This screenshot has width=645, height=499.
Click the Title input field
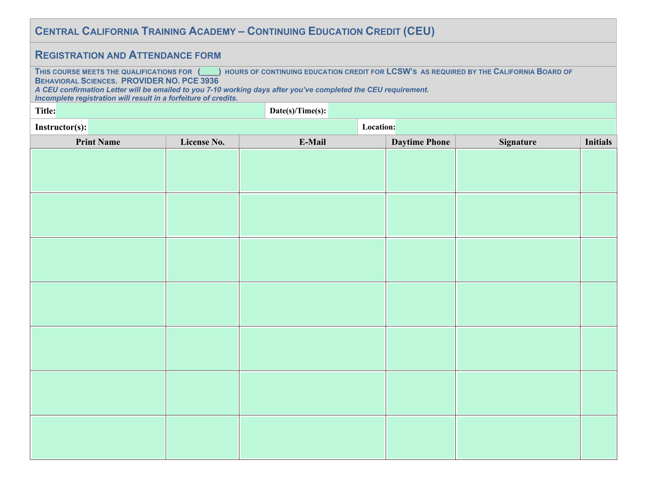coord(160,111)
